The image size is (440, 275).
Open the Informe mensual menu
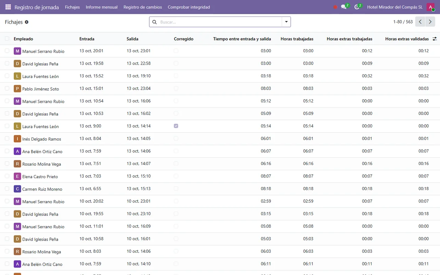[x=101, y=7]
